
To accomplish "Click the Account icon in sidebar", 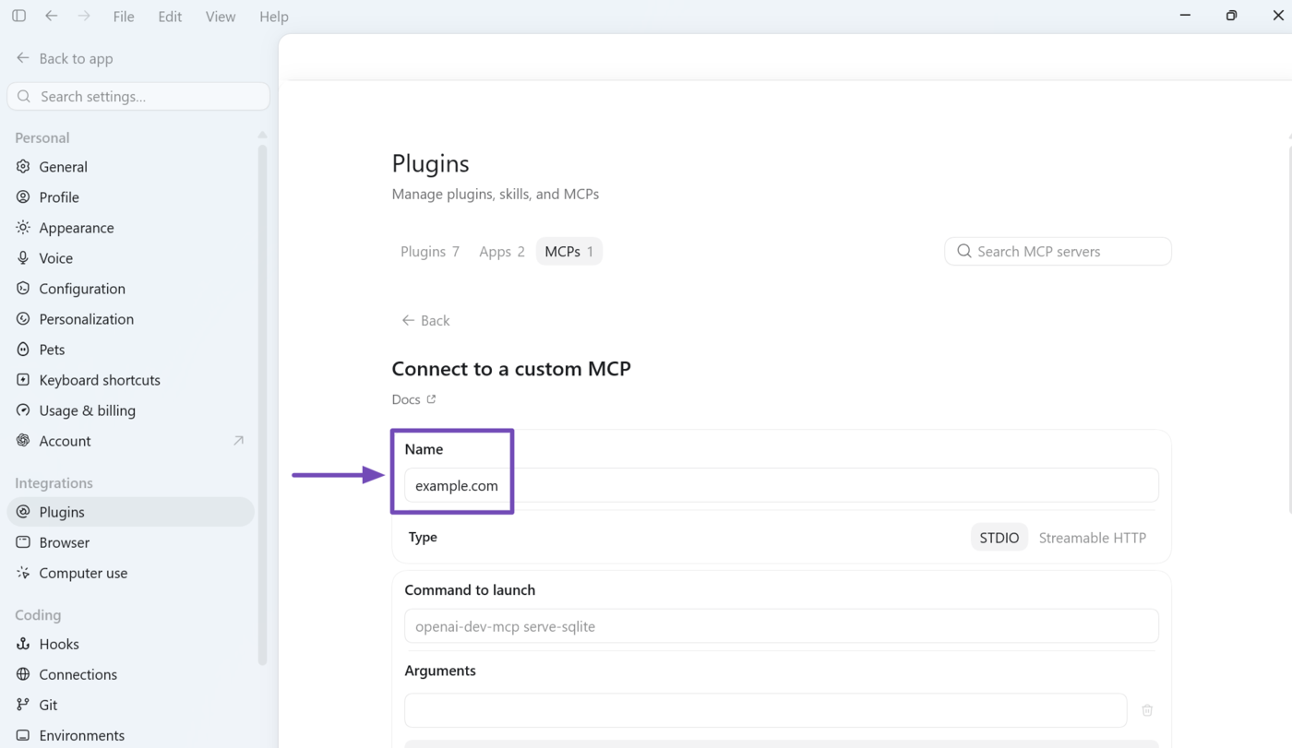I will tap(23, 441).
